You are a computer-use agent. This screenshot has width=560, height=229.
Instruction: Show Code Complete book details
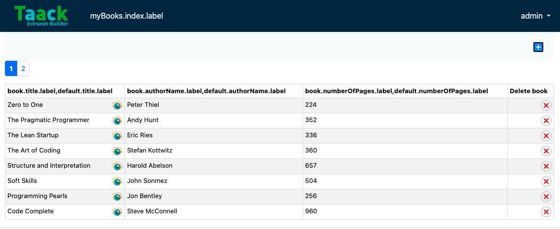tap(117, 212)
